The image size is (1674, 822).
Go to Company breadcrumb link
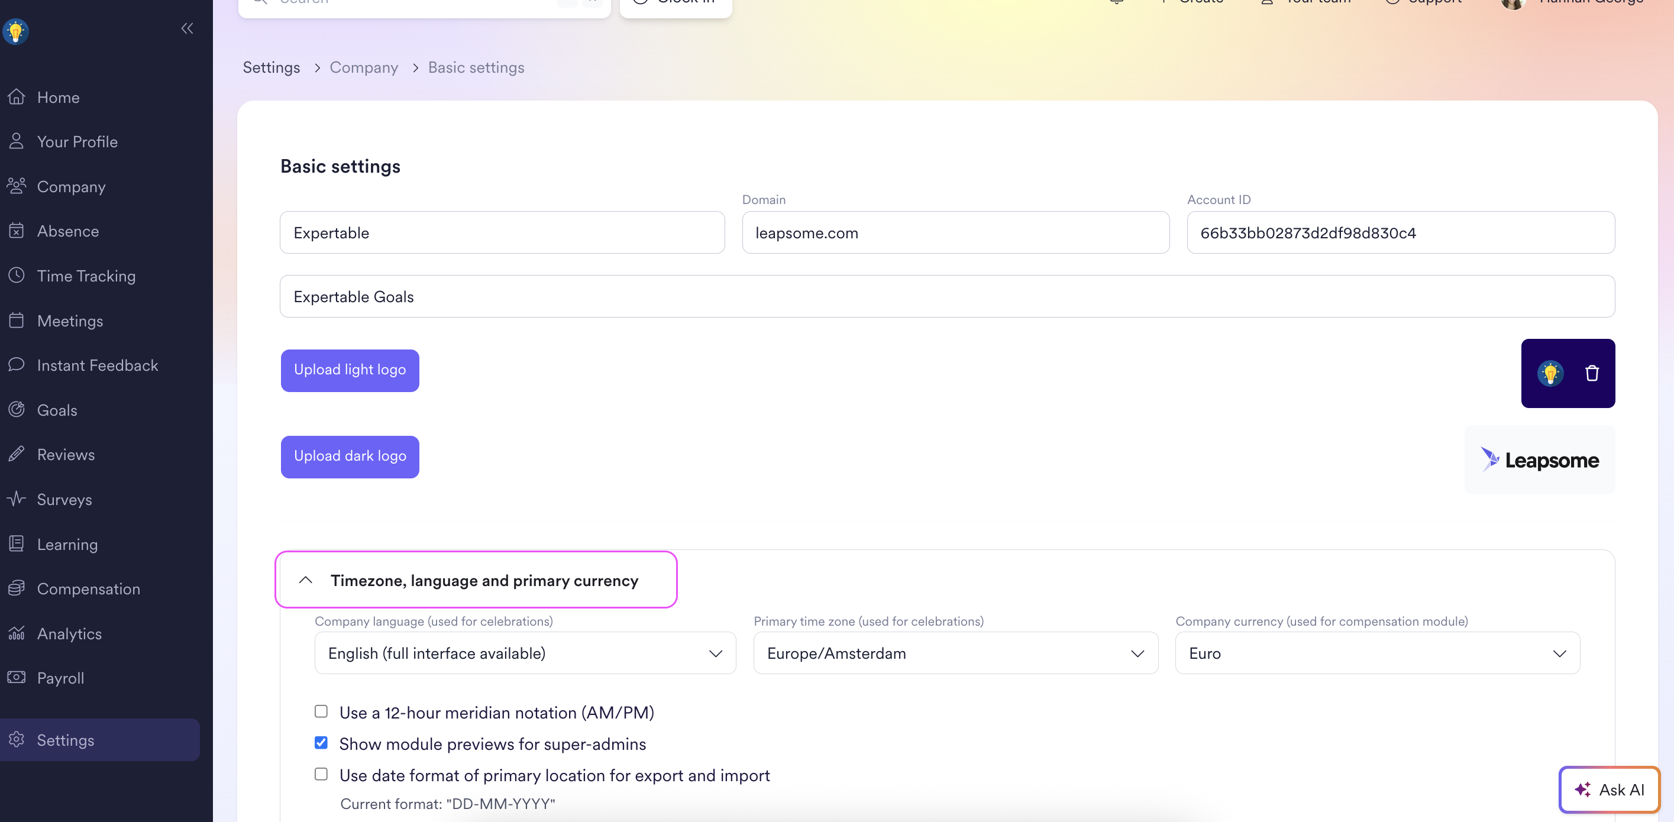click(363, 67)
